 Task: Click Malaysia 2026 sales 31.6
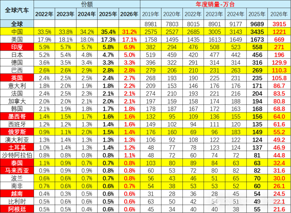(279, 171)
